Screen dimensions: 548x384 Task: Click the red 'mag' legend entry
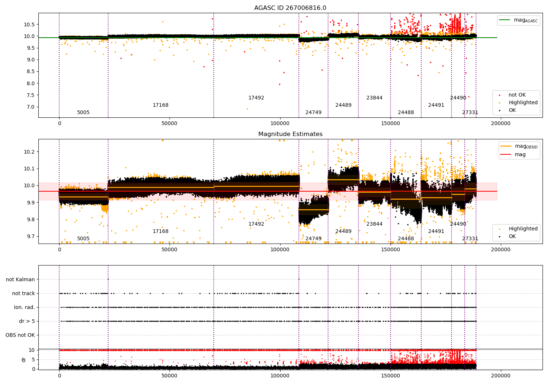(x=513, y=154)
